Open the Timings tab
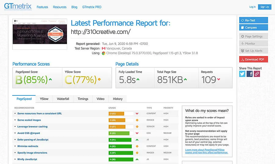The width and height of the screenshot is (275, 164). click(x=83, y=99)
